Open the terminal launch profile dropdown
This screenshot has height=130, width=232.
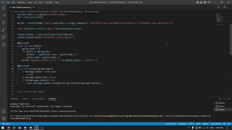tap(222, 99)
